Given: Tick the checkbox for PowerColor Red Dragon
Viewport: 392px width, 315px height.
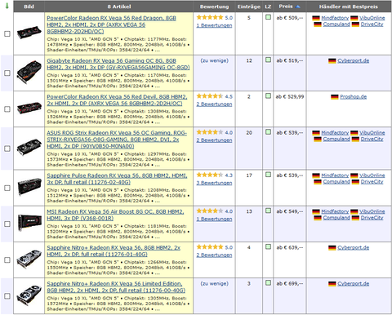Looking at the screenshot, I should [7, 33].
